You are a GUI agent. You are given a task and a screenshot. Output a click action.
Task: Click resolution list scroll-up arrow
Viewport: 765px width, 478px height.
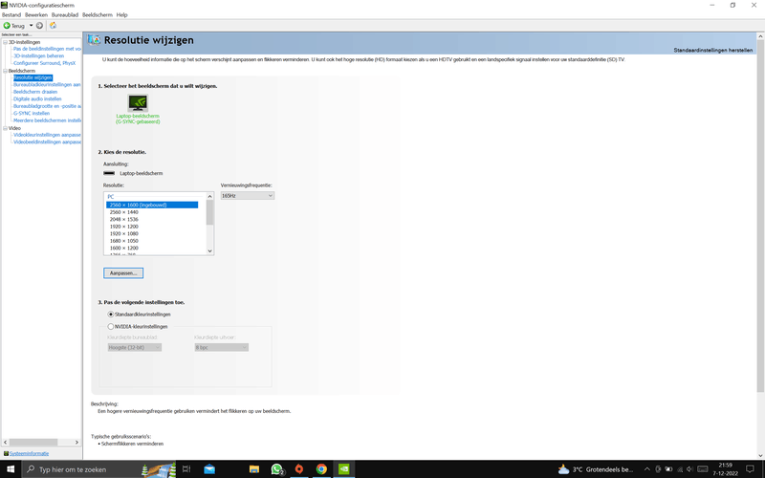[209, 196]
